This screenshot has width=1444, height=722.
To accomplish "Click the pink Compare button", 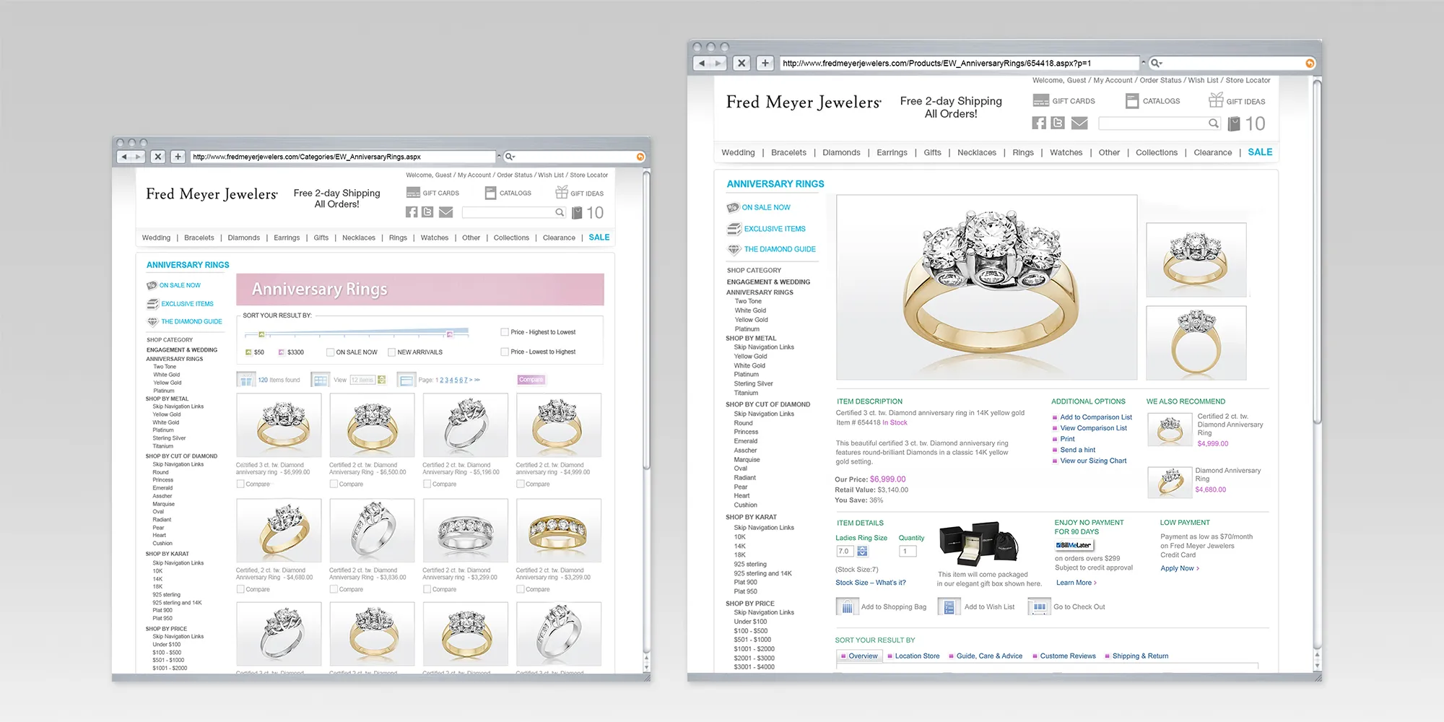I will pyautogui.click(x=531, y=380).
